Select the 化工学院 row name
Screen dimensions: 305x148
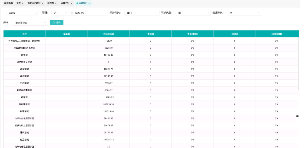(x=24, y=140)
